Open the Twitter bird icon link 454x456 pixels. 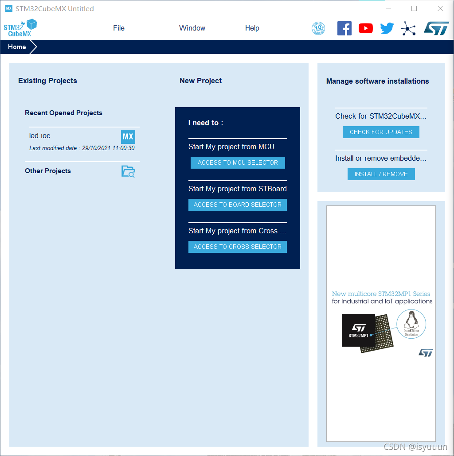click(x=387, y=28)
